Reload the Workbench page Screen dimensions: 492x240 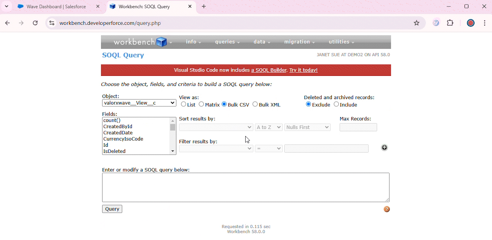35,23
